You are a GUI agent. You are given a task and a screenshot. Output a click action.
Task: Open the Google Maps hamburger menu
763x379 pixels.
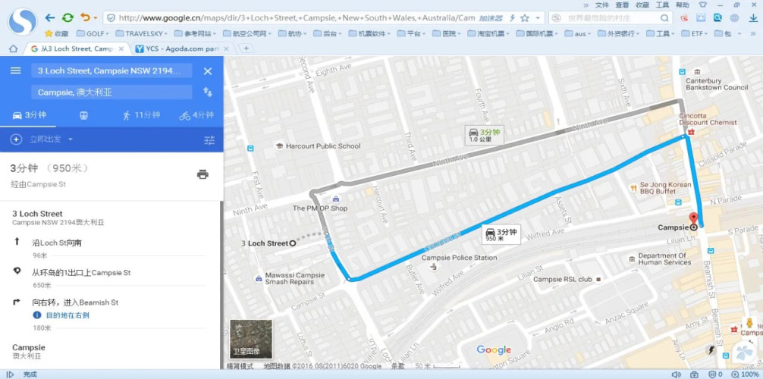(15, 70)
